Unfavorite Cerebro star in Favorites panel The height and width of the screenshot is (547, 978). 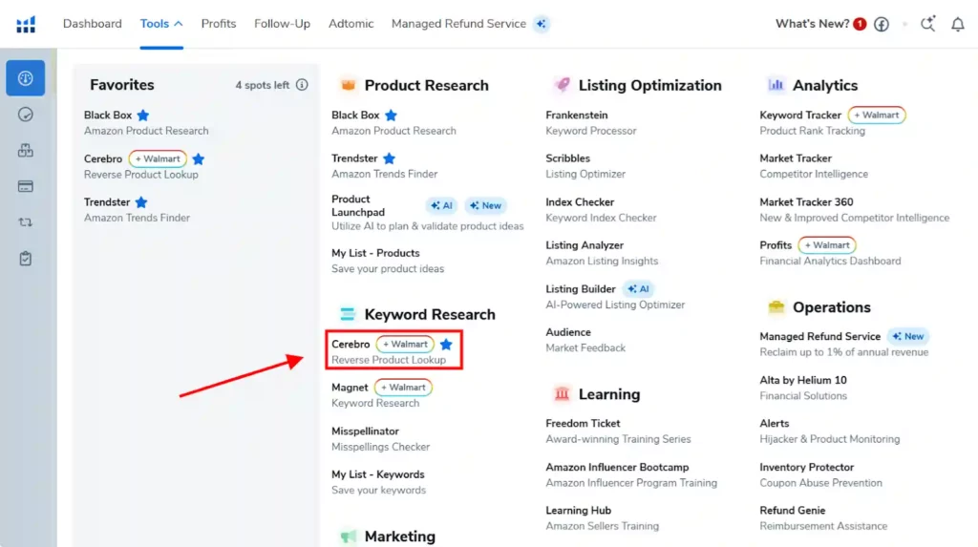pos(199,158)
